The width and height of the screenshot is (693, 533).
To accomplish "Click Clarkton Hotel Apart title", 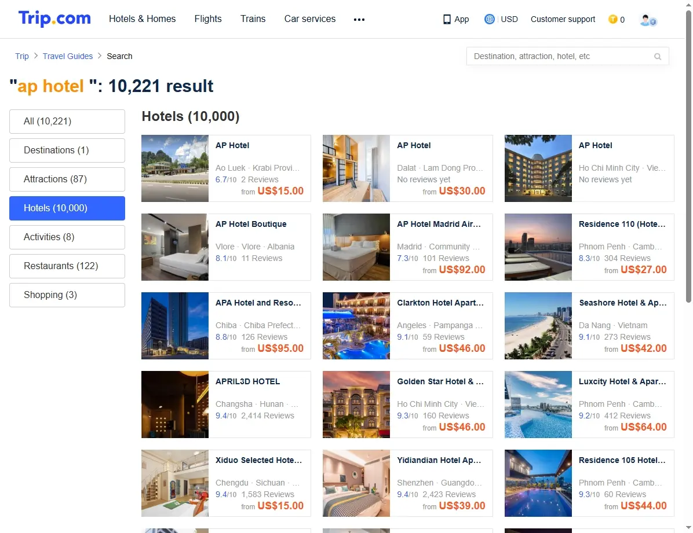I will click(440, 303).
